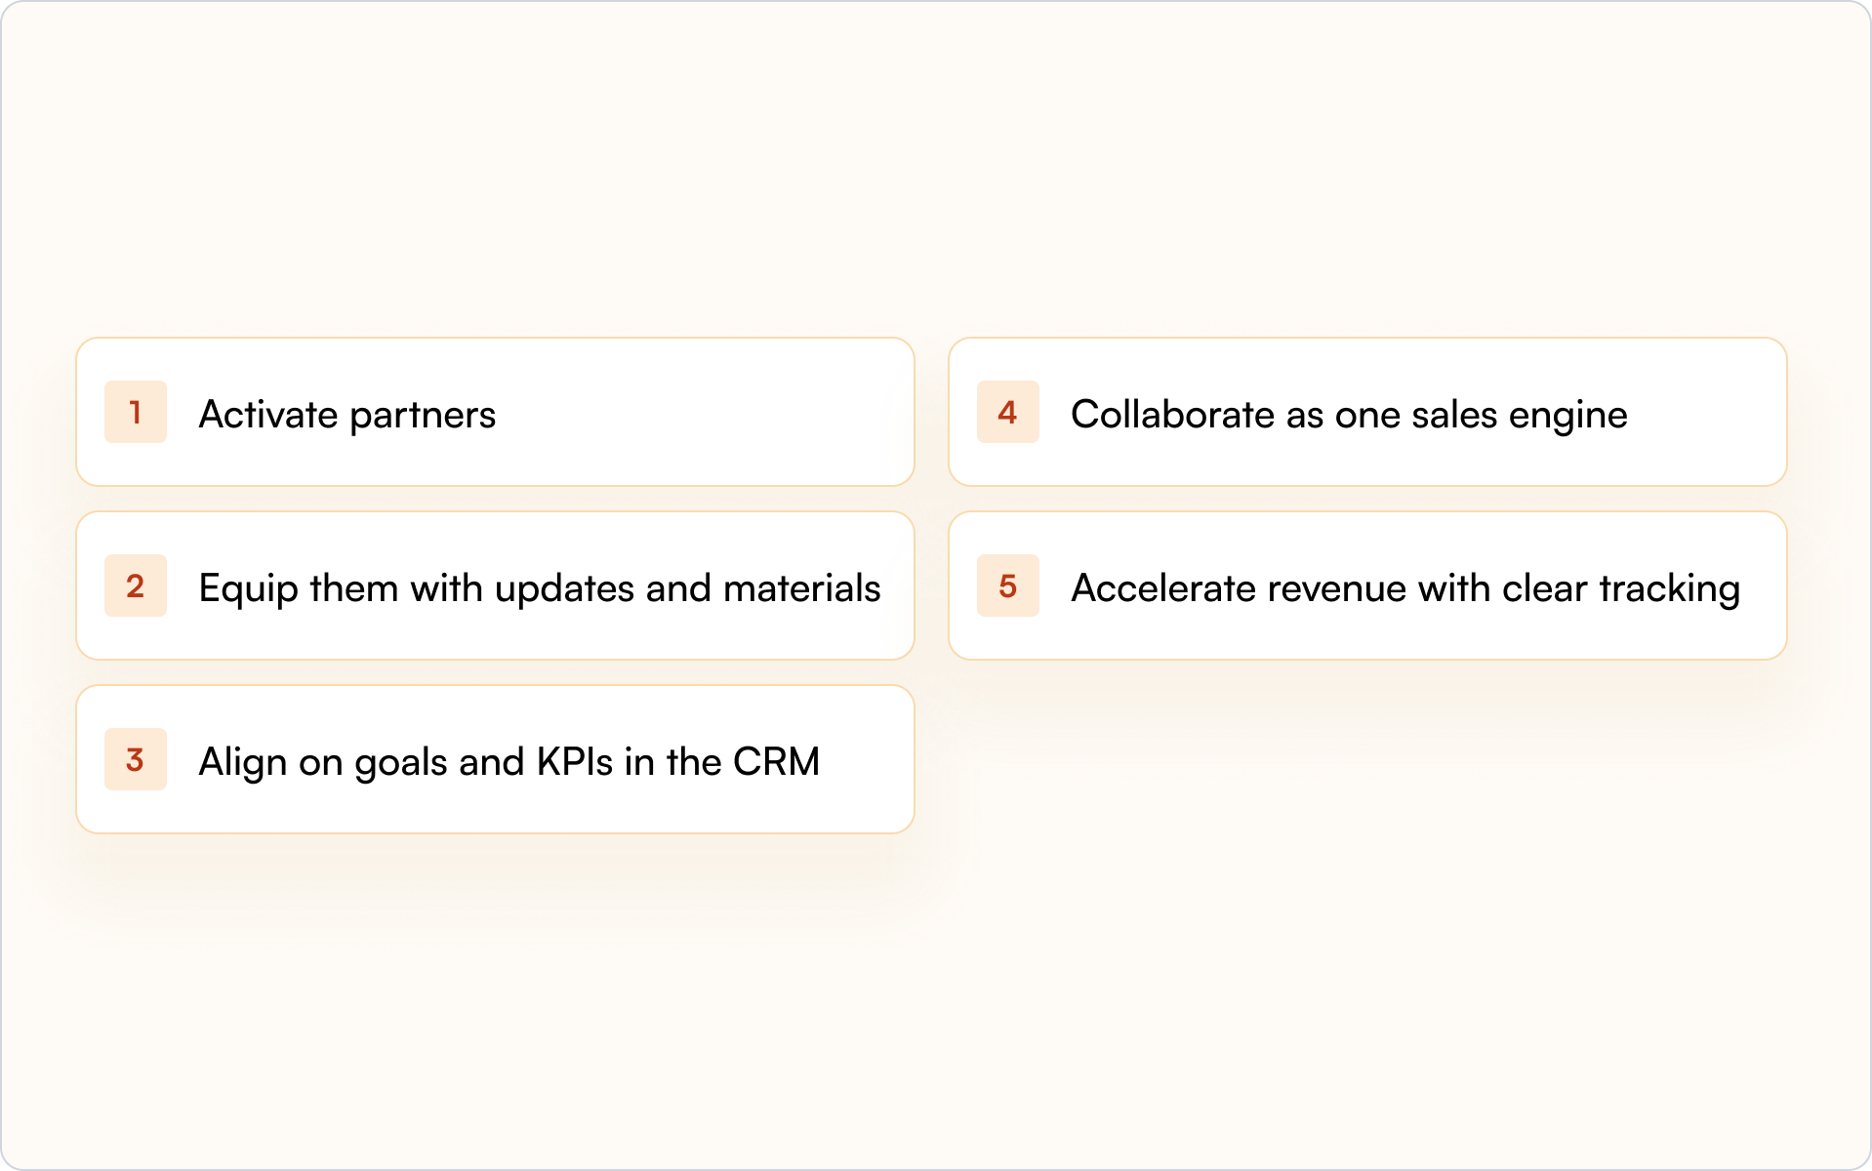Click empty area right of Activate partners label
Viewport: 1872px width, 1171px height.
click(x=703, y=412)
